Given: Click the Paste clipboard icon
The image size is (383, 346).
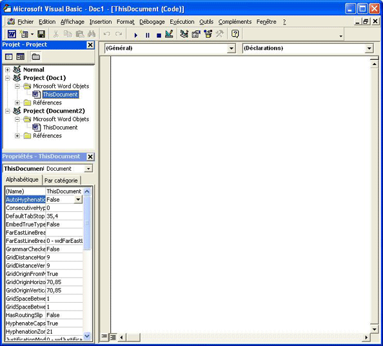Looking at the screenshot, I should point(79,34).
